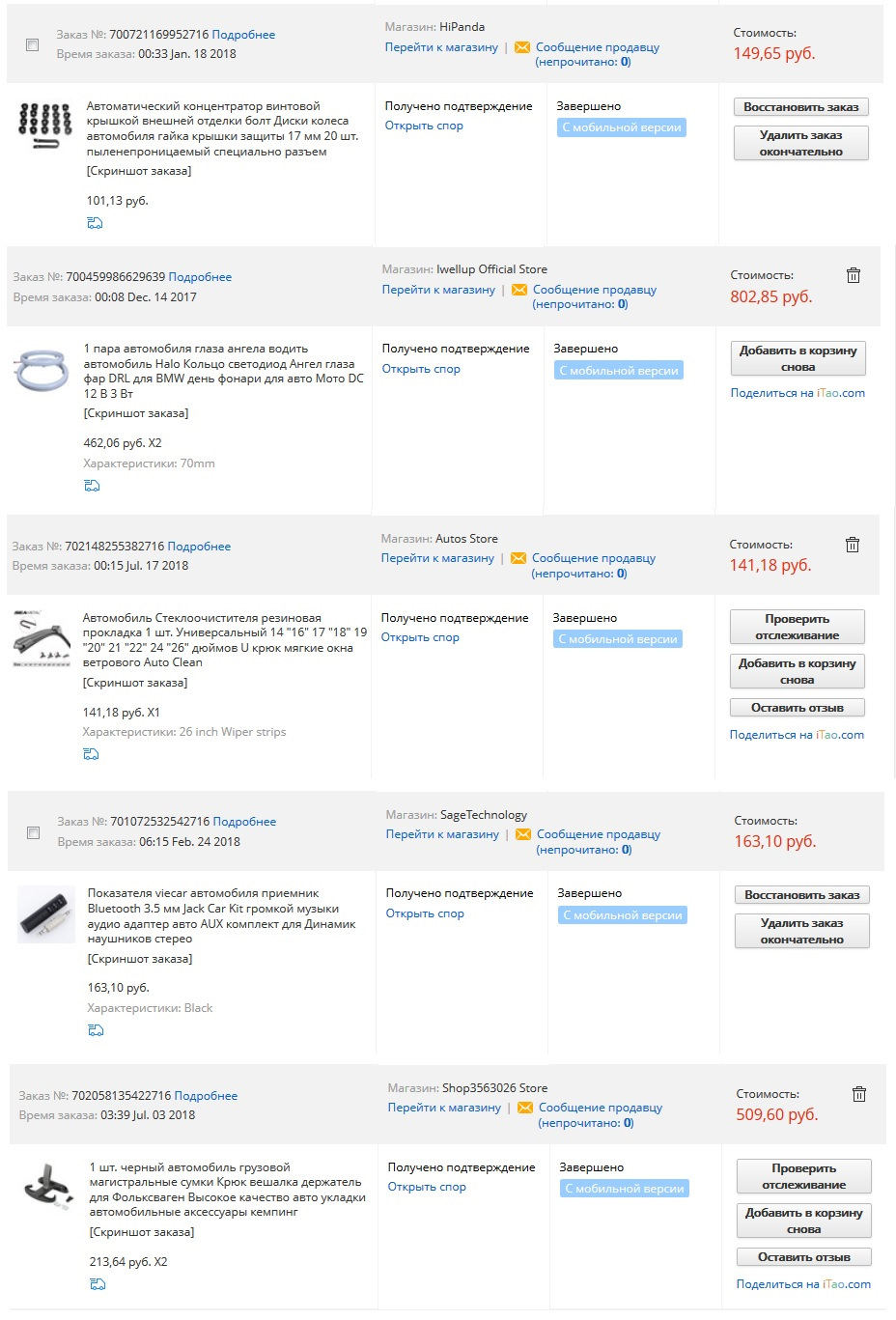Click Восстановить заказ for HiPanda order
This screenshot has height=1320, width=896.
(800, 107)
